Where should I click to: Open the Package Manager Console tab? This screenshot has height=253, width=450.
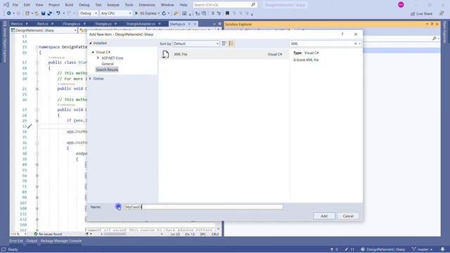coord(61,241)
